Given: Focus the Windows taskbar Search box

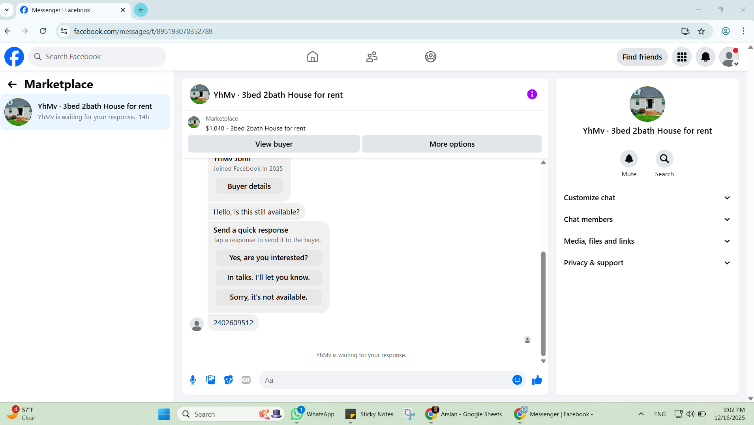Looking at the screenshot, I should 231,414.
